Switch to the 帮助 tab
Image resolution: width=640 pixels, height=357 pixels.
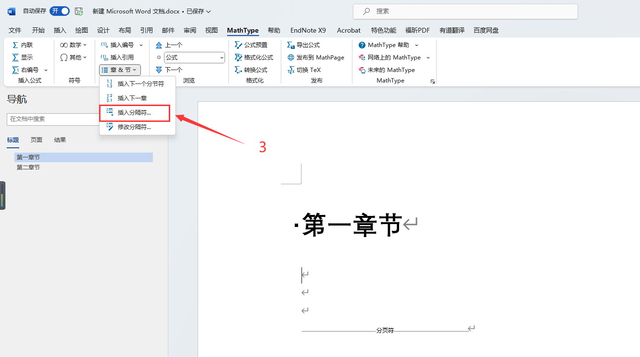[274, 30]
